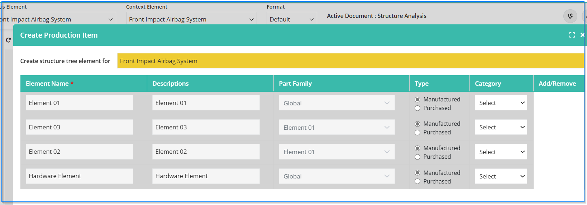This screenshot has height=205, width=587.
Task: Click the round icon in top-right toolbar
Action: [570, 16]
